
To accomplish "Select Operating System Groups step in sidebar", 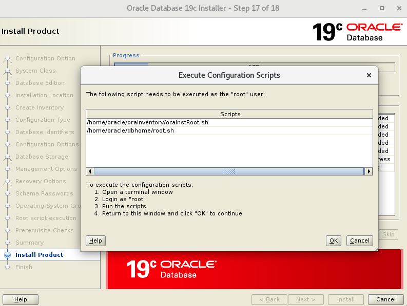I will [48, 206].
